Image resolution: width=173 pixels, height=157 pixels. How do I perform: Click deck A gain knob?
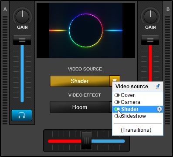[x=22, y=17]
